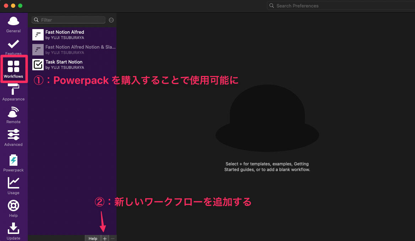Viewport: 415px width, 241px height.
Task: Select the Fast Notion Alfred workflow
Action: click(72, 35)
